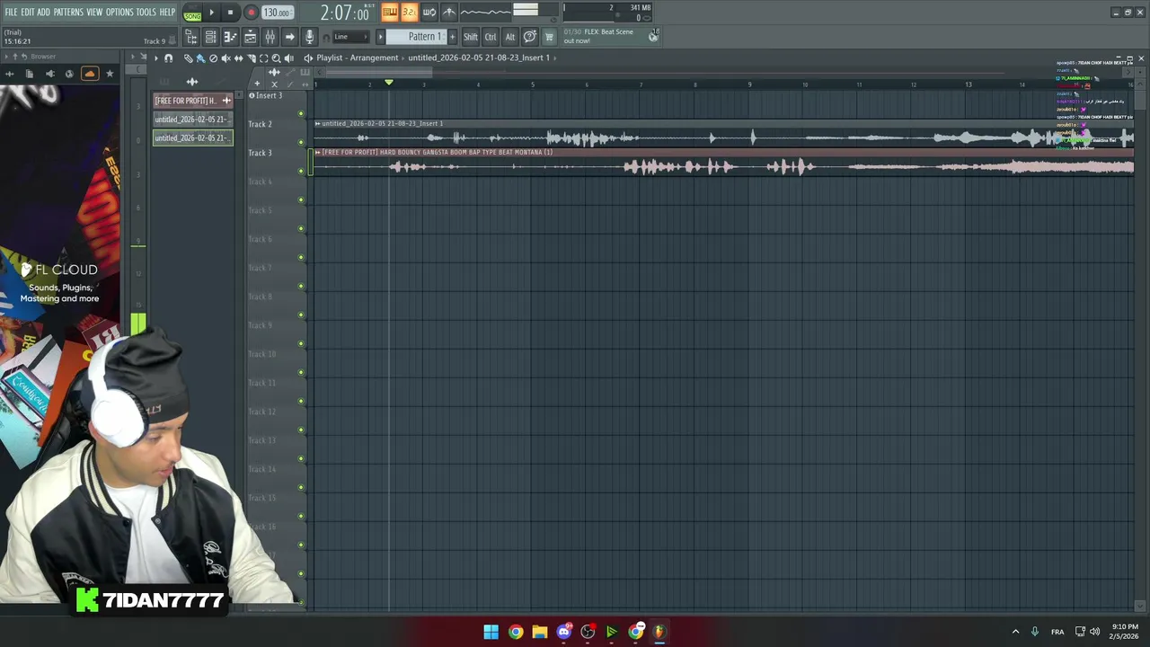
Task: Select the playlist Delete tool
Action: (x=213, y=58)
